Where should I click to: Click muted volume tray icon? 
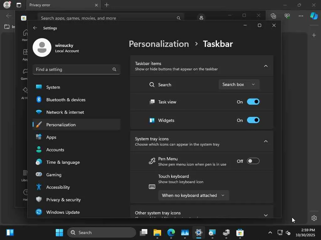pos(288,232)
